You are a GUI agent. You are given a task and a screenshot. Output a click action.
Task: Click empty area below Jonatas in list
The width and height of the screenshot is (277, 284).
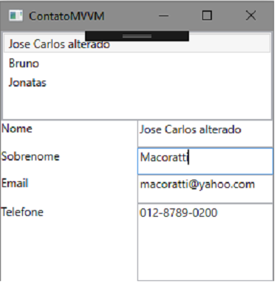click(x=137, y=105)
